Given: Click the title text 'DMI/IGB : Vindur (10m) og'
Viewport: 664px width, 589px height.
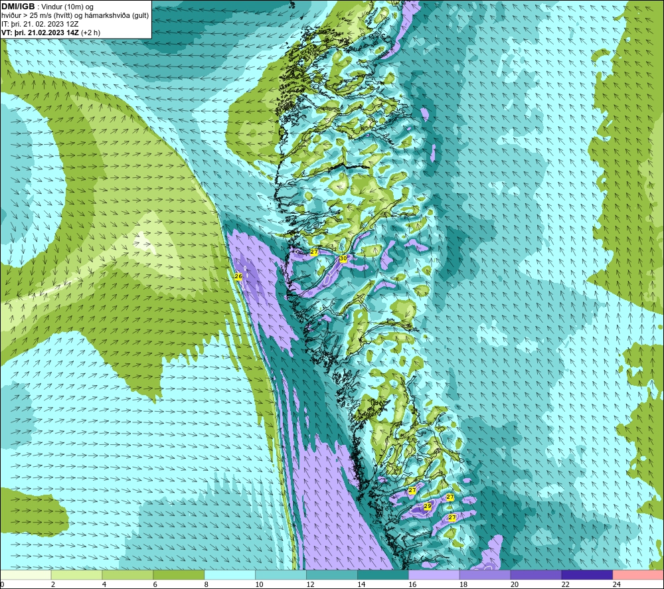Looking at the screenshot, I should (48, 7).
